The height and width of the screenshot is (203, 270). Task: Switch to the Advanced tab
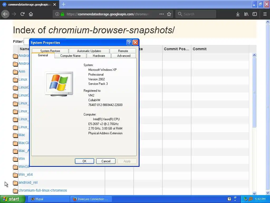[124, 56]
